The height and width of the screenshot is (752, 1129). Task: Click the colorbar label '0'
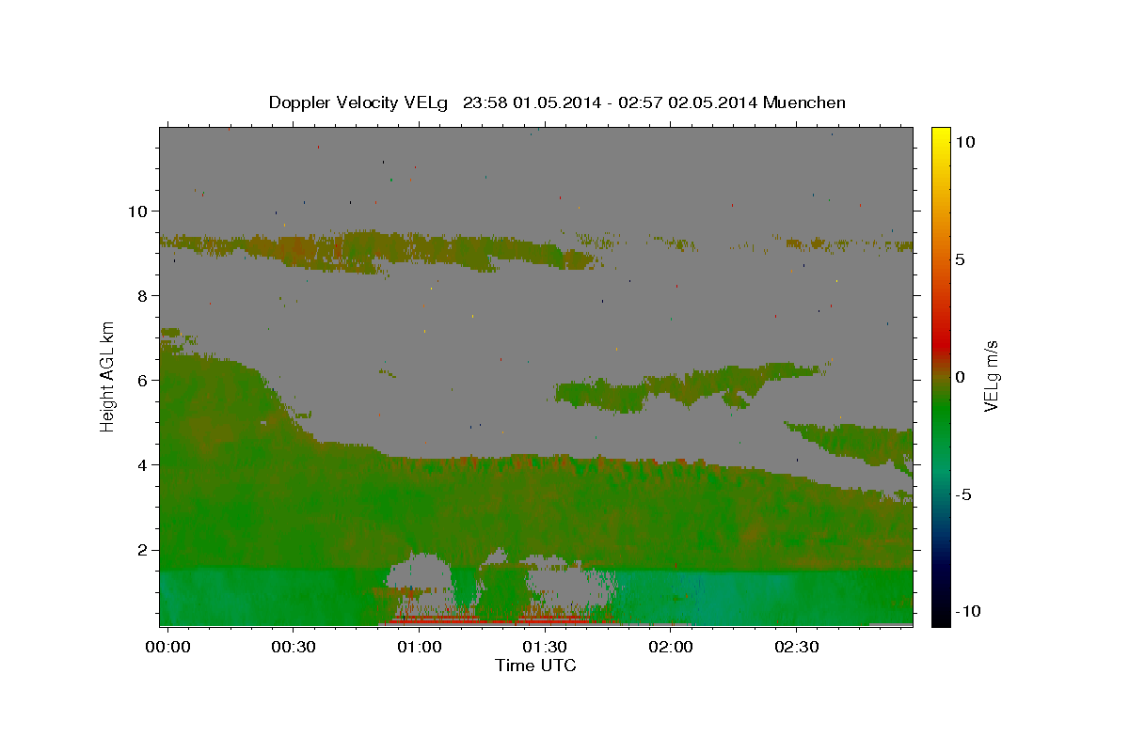pos(961,377)
